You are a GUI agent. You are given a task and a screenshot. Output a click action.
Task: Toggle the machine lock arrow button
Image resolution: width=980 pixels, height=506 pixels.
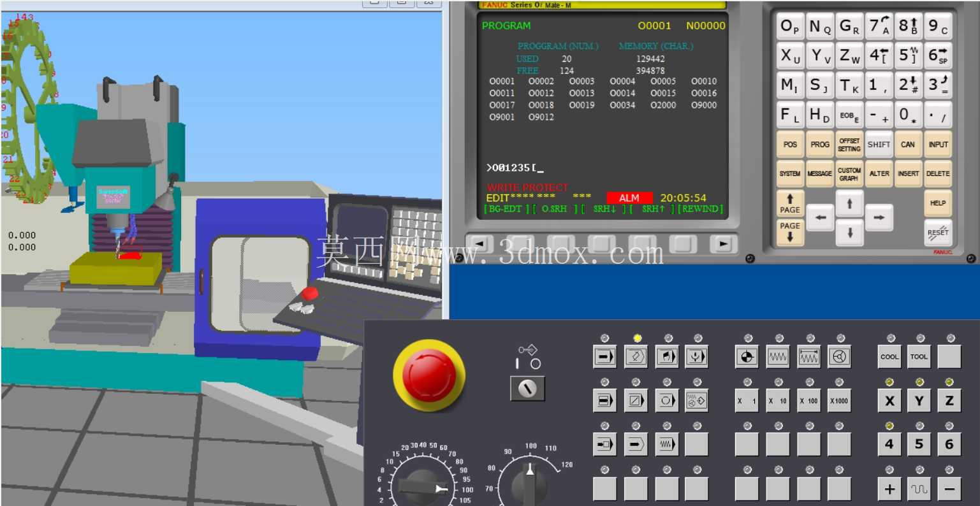click(x=636, y=444)
